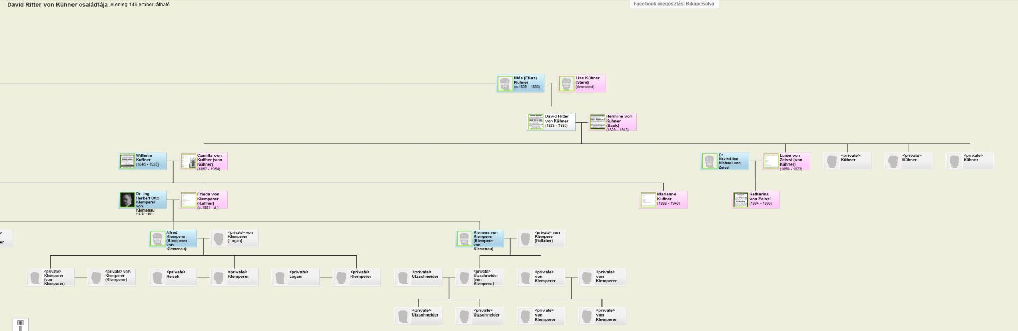Viewport: 1018px width, 331px height.
Task: Select Illés (Elias) Kühner's gravestone icon
Action: [505, 83]
